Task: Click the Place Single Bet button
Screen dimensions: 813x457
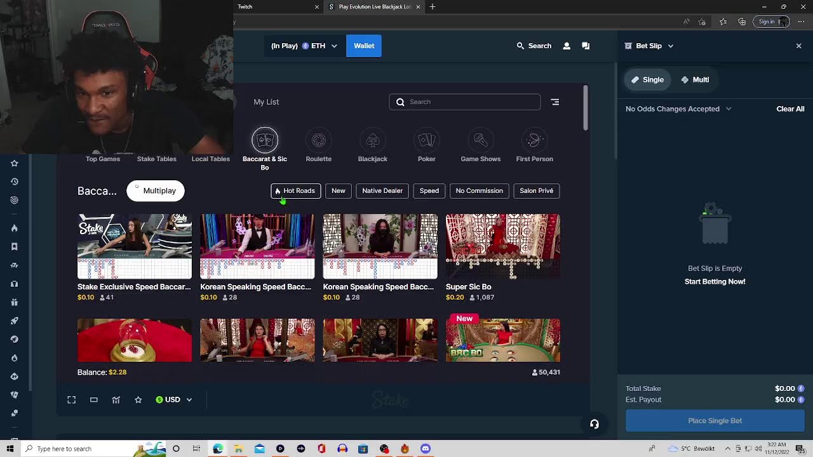Action: click(x=715, y=421)
